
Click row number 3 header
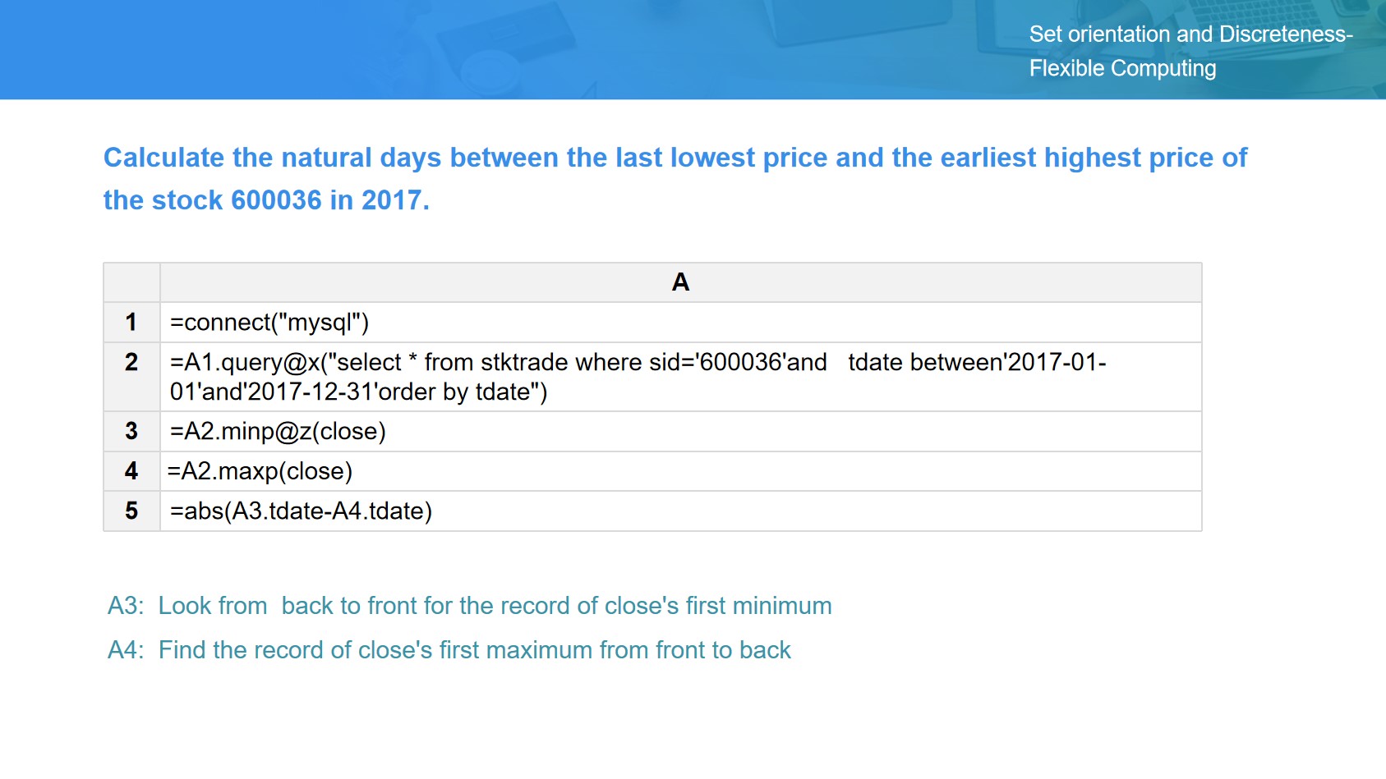pyautogui.click(x=131, y=432)
